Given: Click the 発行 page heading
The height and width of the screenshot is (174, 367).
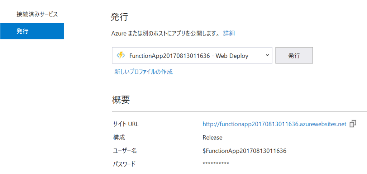Looking at the screenshot, I should pyautogui.click(x=119, y=17).
